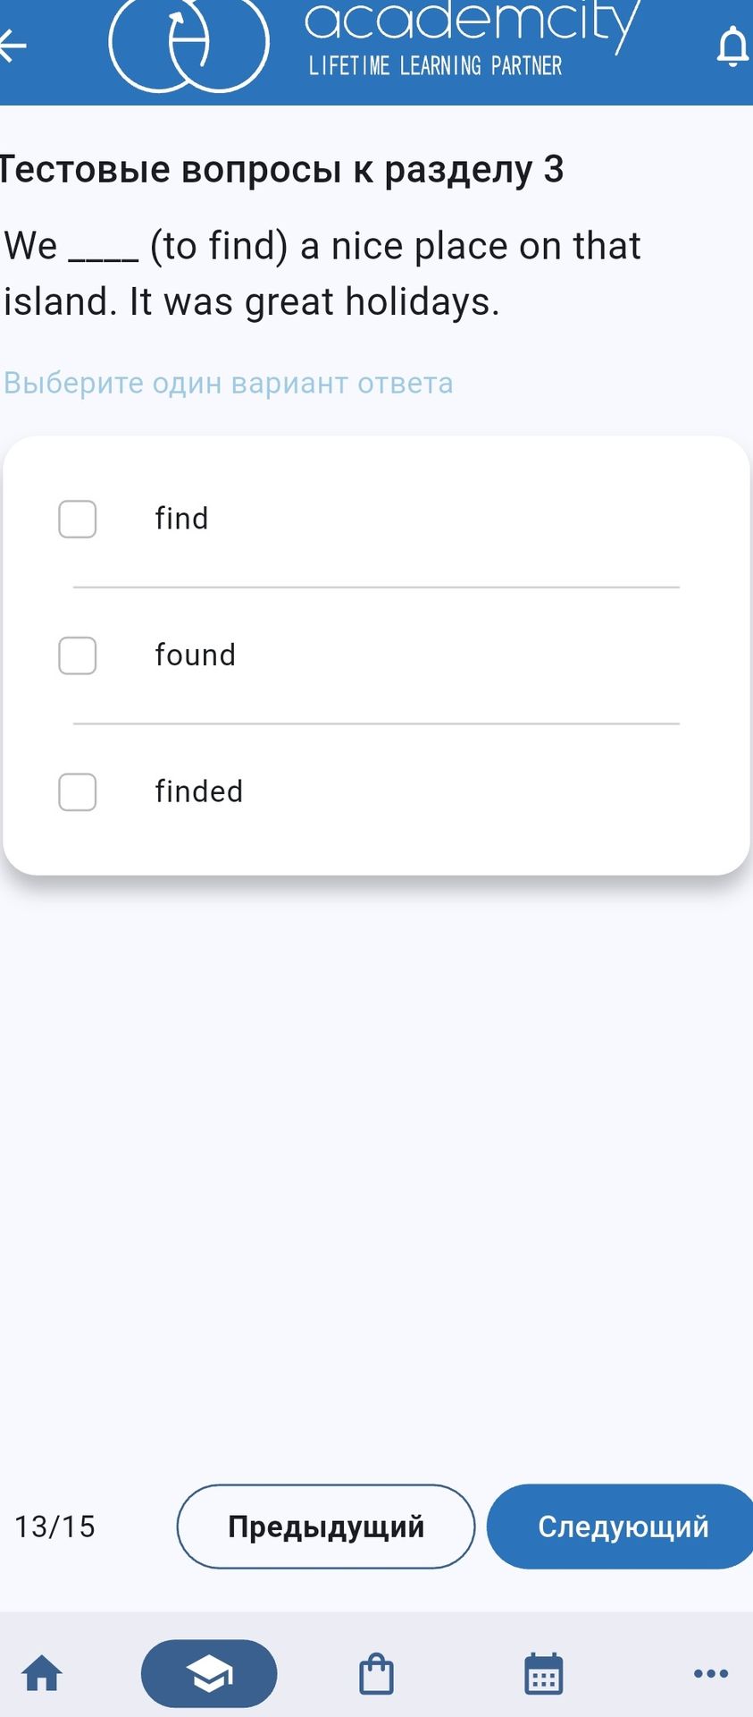Open the three-dots more menu
Image resolution: width=753 pixels, height=1717 pixels.
point(711,1673)
